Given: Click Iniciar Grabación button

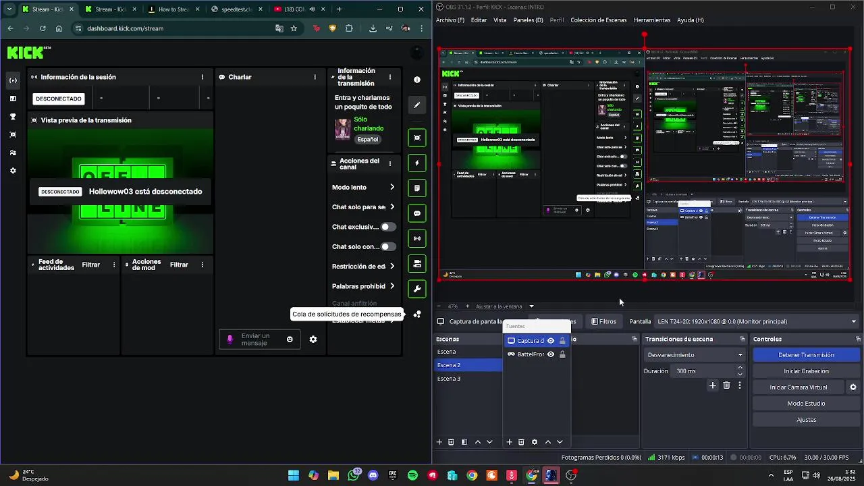Looking at the screenshot, I should (806, 371).
